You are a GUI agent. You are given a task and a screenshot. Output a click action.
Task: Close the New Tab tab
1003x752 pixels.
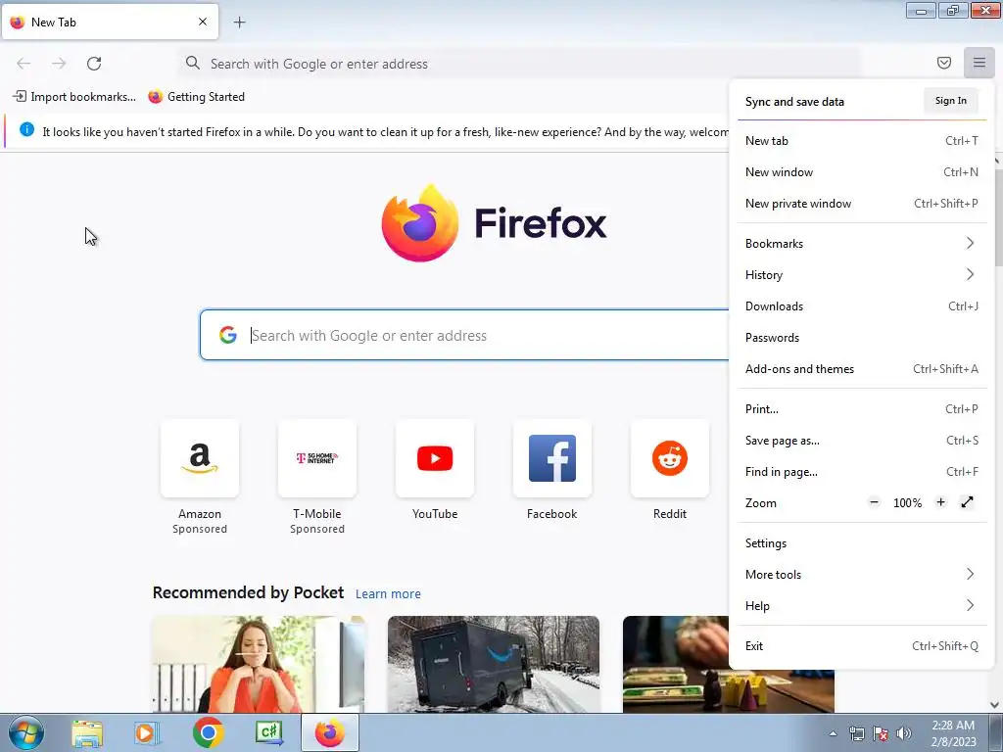click(203, 22)
